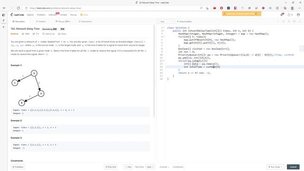Viewport: 304px width, 171px height.
Task: Open the Problems list button at bottom left
Action: tap(18, 167)
